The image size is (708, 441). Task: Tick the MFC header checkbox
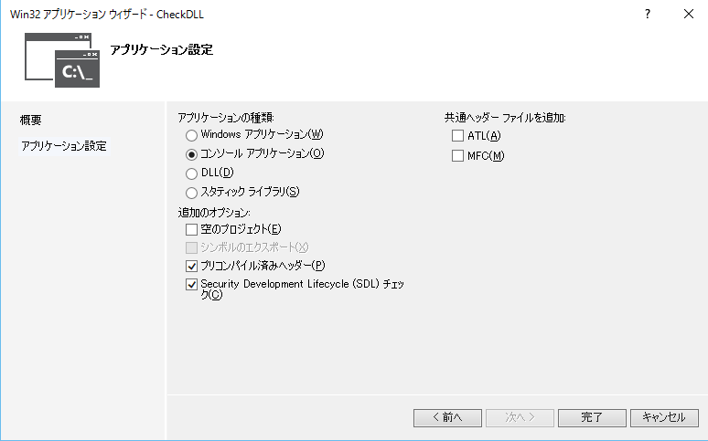pos(458,156)
